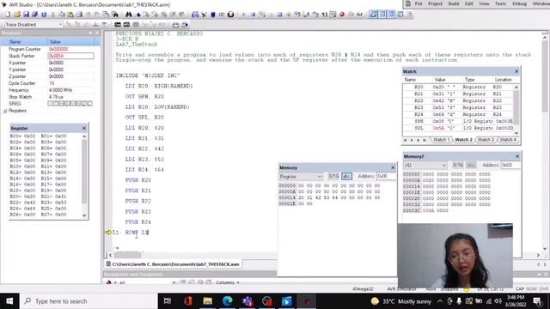Click the Start Debugging play icon

coord(244,15)
